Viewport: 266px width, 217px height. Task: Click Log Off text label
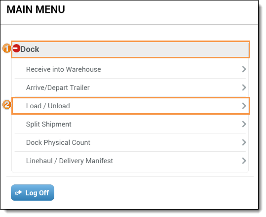coord(37,193)
